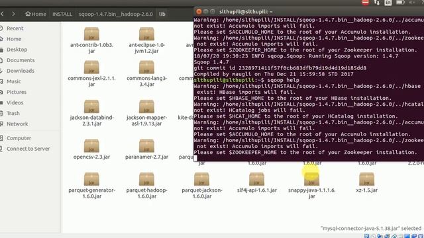Screen dimensions: 424x238
Task: Select xz-1.5.jar file icon
Action: (x=366, y=179)
